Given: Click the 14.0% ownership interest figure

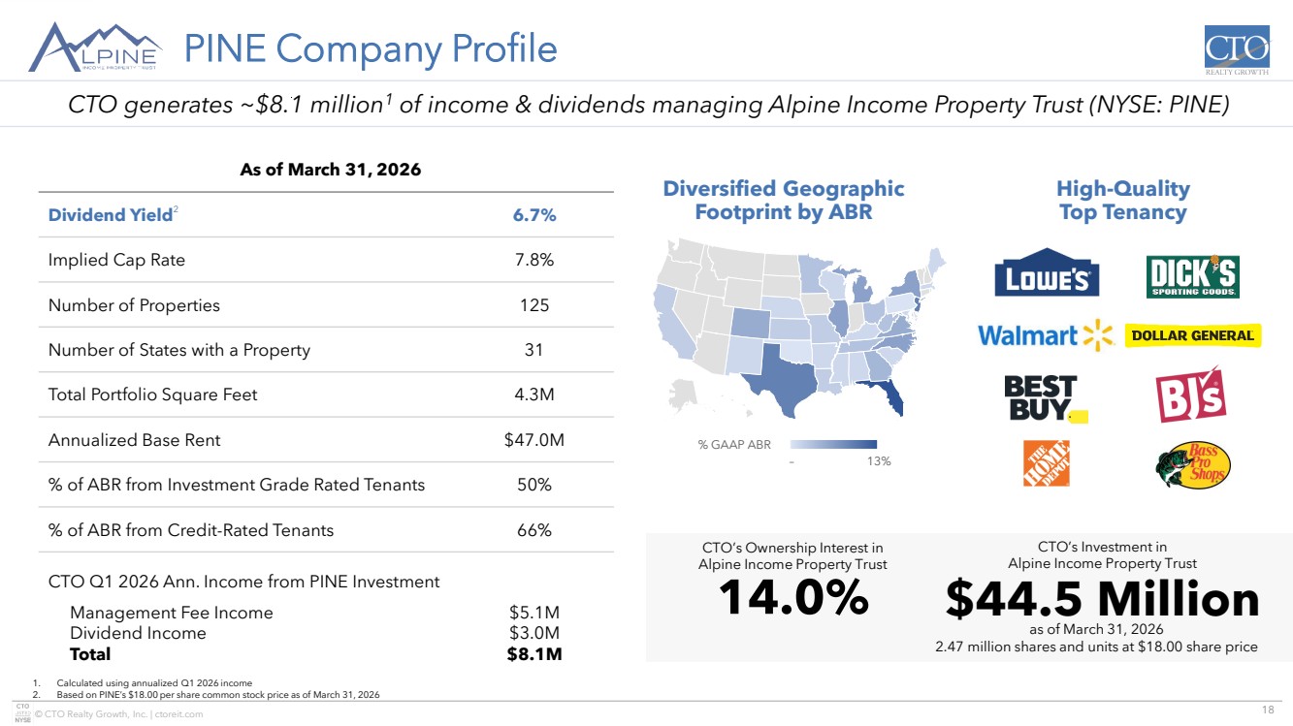Looking at the screenshot, I should 792,599.
